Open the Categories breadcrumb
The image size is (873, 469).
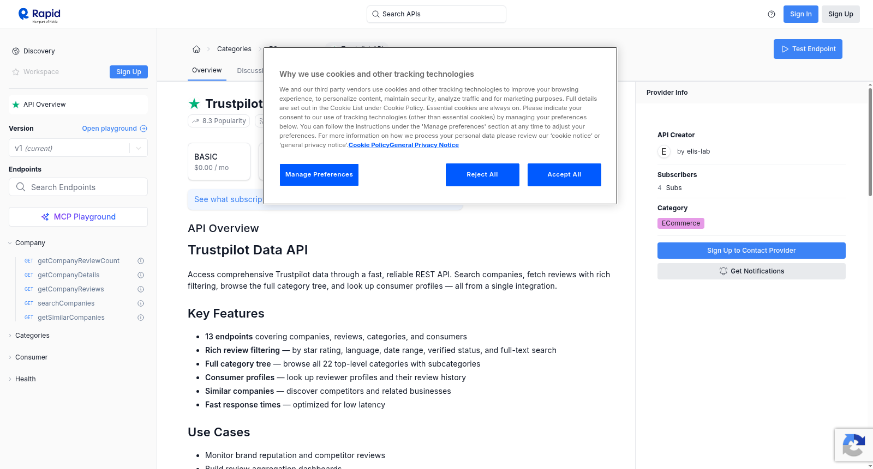click(x=234, y=49)
